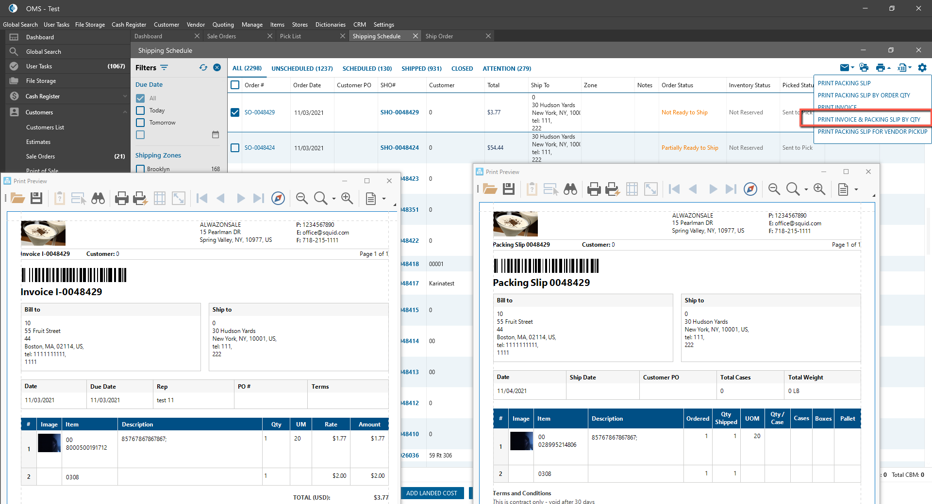
Task: Click the clear filters X icon
Action: pos(217,68)
